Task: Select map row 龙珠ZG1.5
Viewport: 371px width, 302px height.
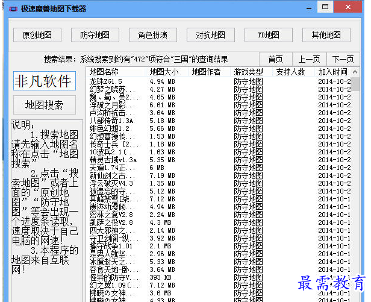Action: pyautogui.click(x=220, y=81)
